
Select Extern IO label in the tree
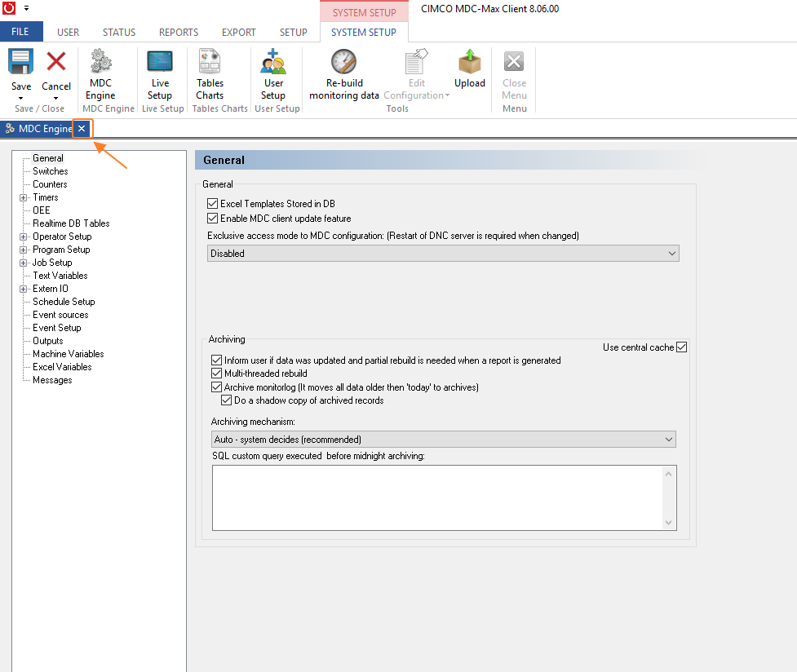coord(51,289)
